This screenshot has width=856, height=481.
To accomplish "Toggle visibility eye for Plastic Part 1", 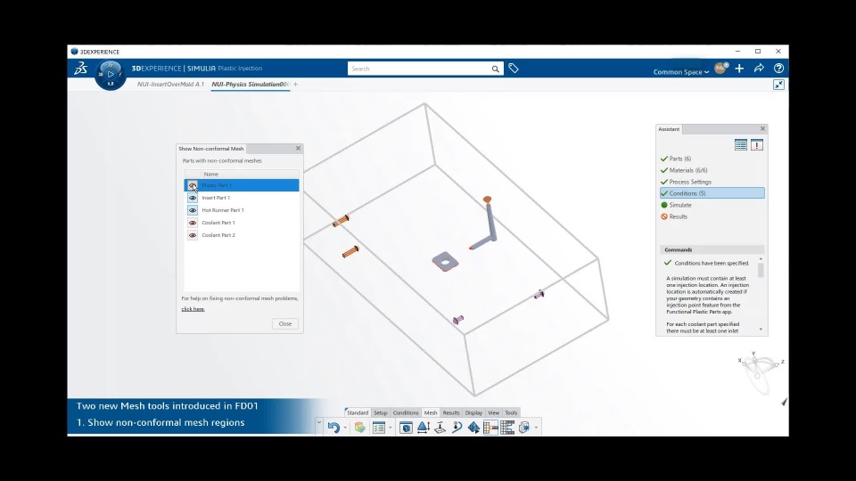I will [193, 185].
